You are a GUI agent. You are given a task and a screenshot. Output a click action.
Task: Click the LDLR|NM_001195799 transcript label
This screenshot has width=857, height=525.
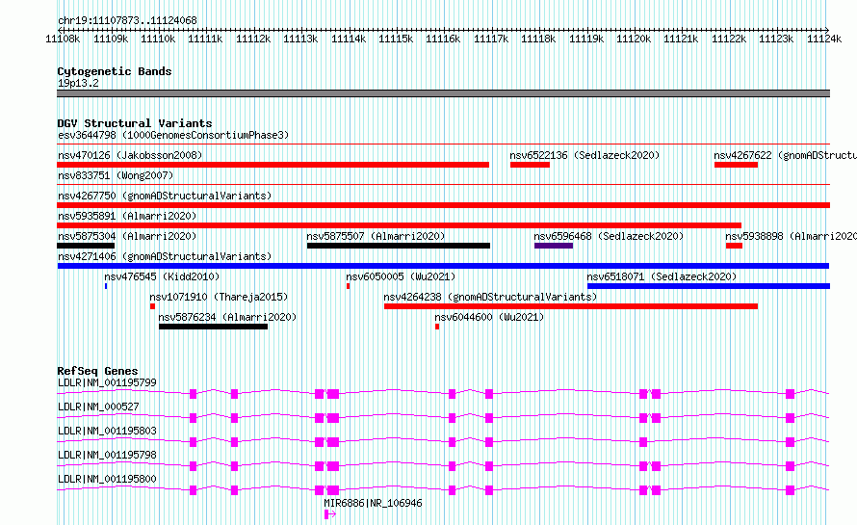coord(107,382)
